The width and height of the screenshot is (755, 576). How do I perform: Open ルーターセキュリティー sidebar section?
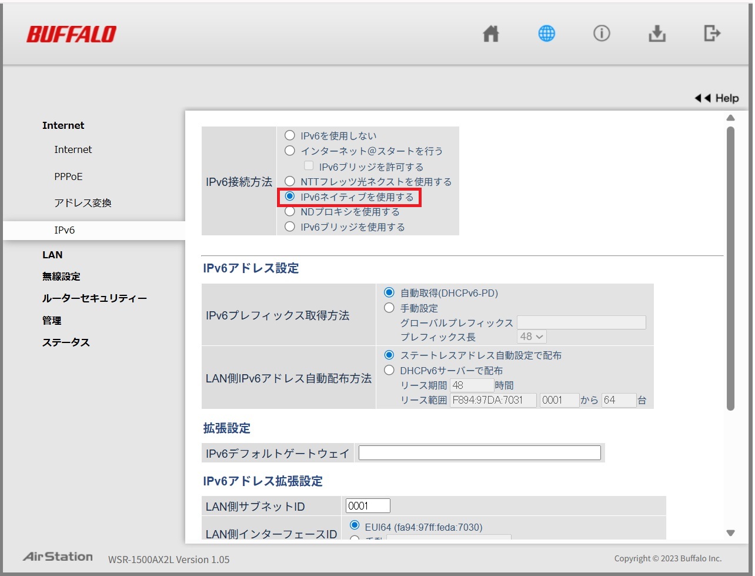(x=95, y=298)
